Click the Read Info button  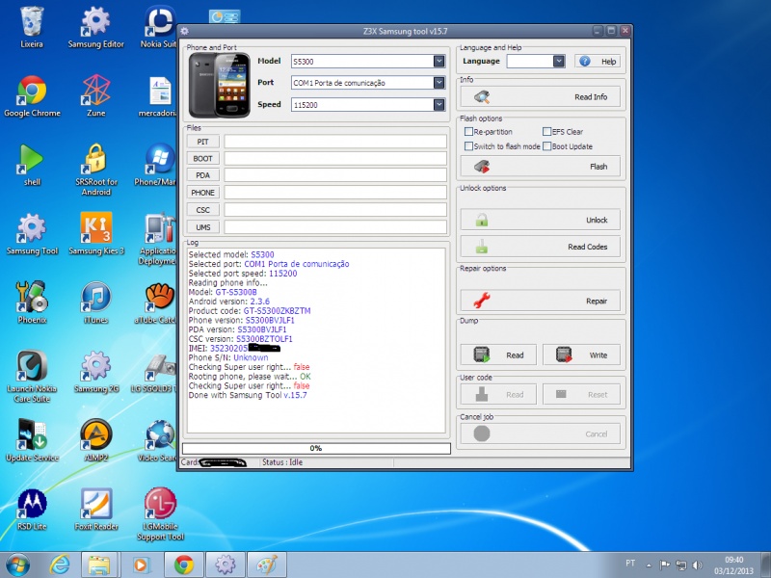[541, 97]
